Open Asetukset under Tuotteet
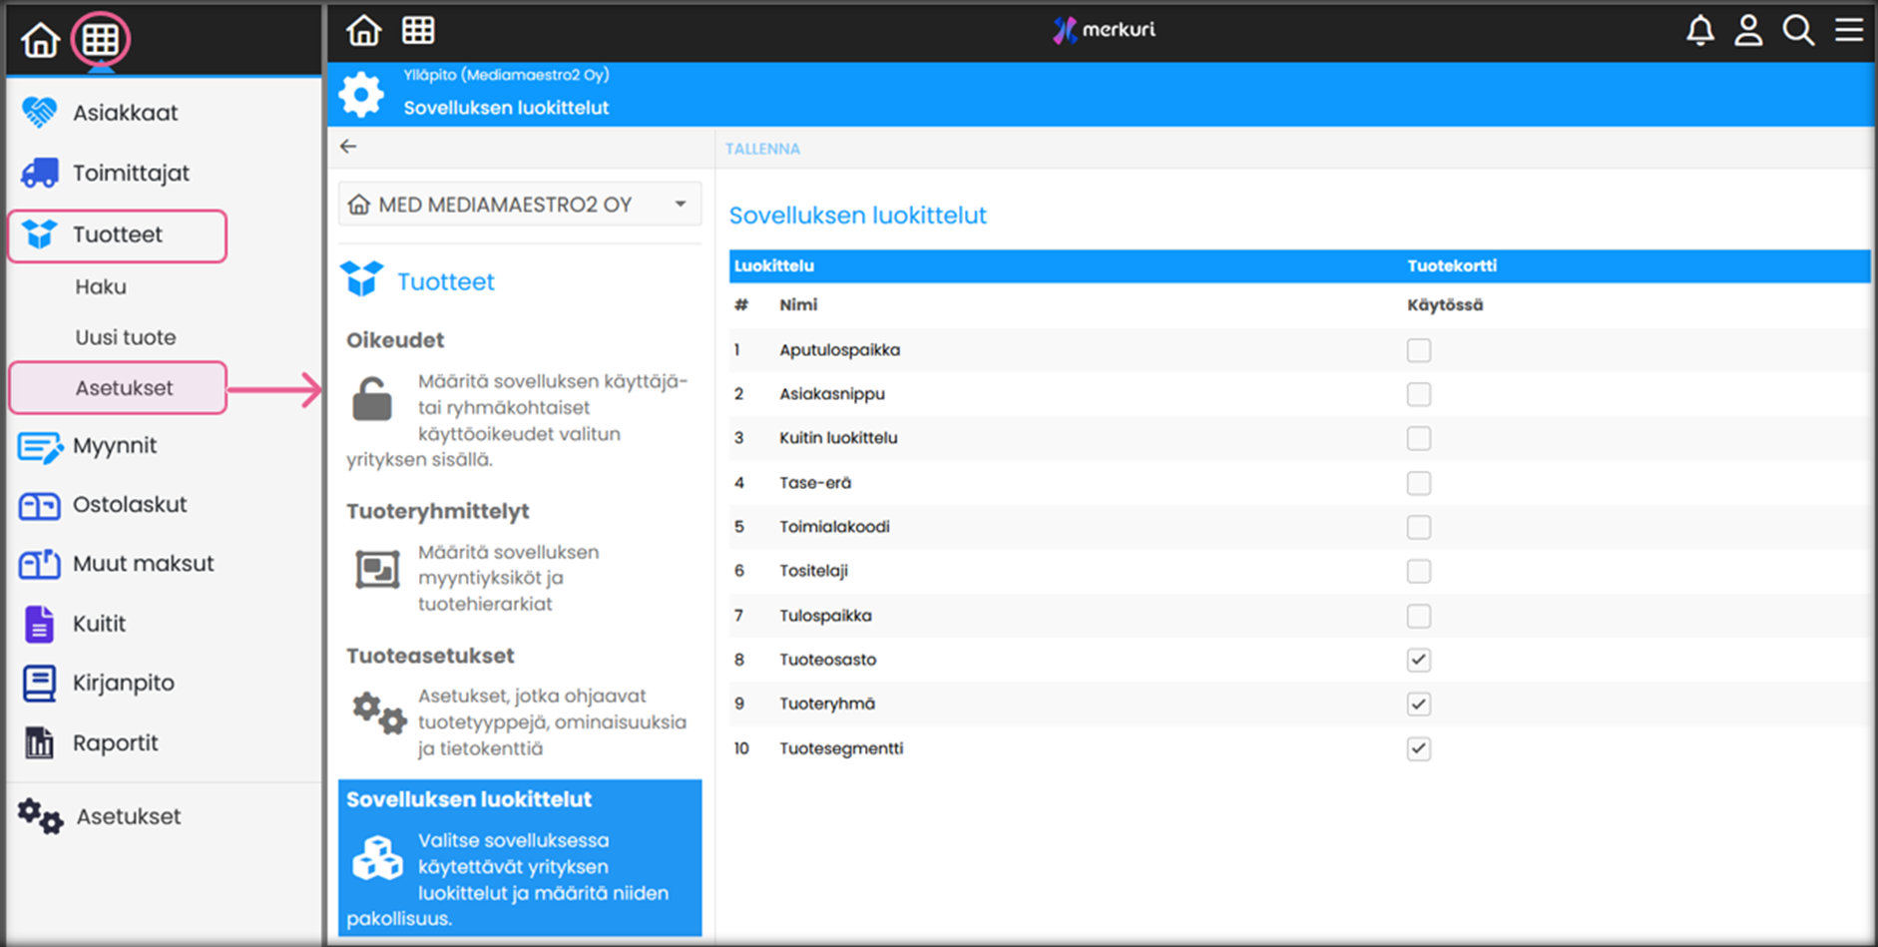Screen dimensions: 1878x947 (124, 388)
